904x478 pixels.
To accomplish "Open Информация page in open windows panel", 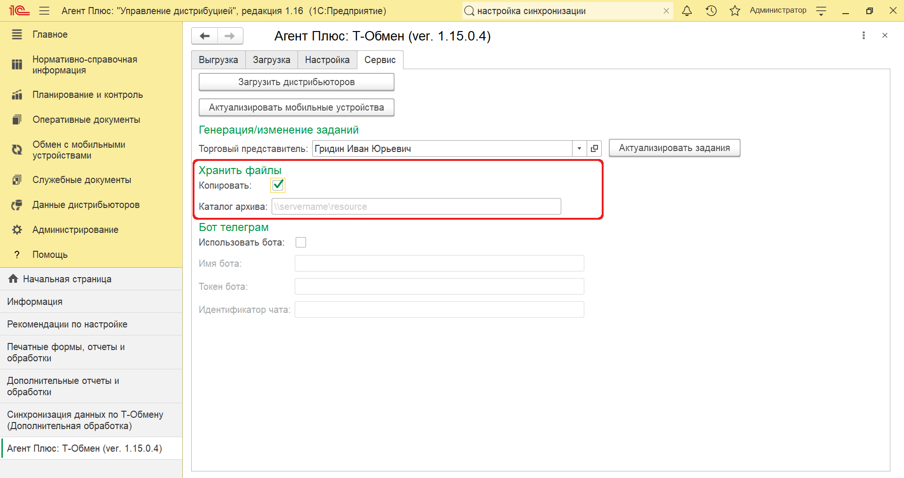I will [x=91, y=302].
